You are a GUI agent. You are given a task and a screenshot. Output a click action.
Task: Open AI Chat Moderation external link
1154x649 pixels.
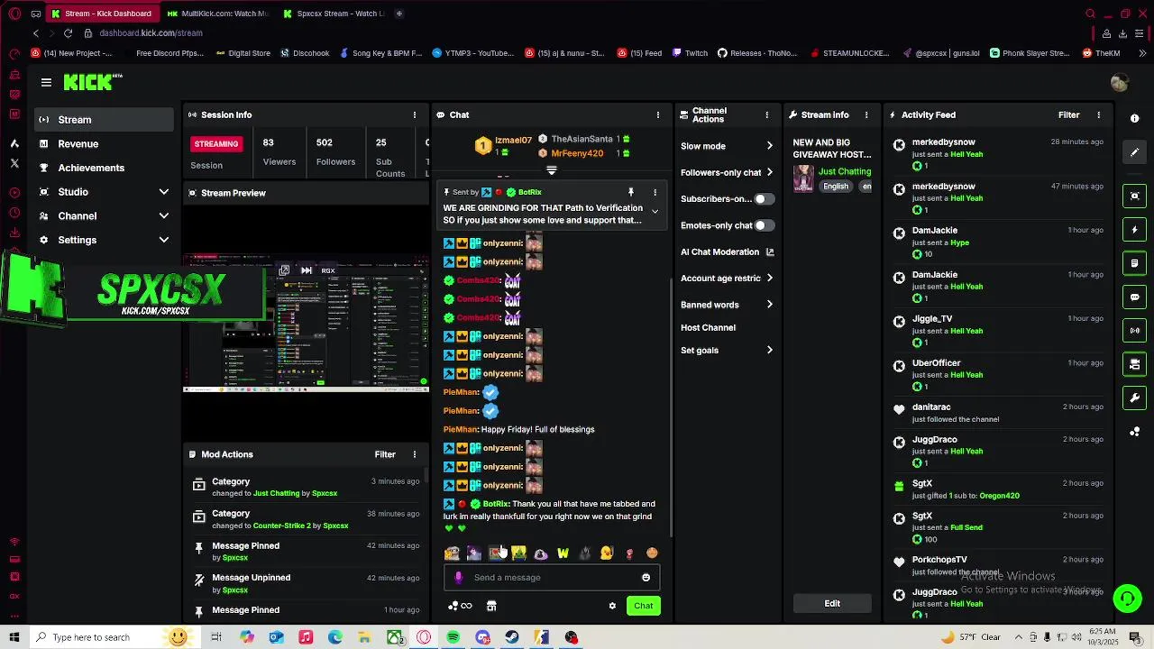(x=769, y=252)
